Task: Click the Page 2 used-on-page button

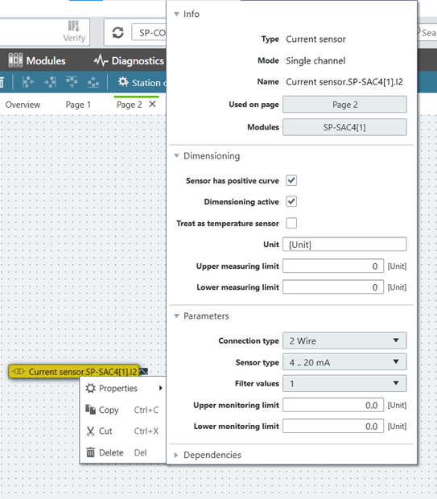Action: pos(344,105)
